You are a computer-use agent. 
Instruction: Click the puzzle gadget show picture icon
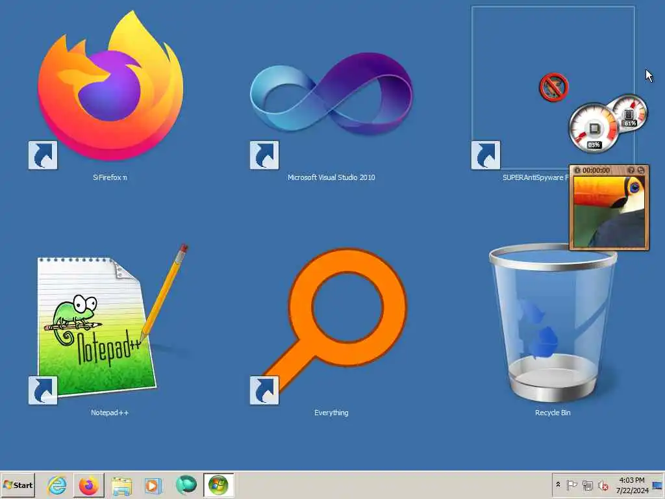(631, 170)
